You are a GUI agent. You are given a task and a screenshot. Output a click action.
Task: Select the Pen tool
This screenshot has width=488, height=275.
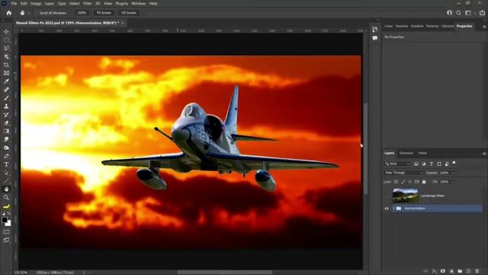(x=6, y=156)
